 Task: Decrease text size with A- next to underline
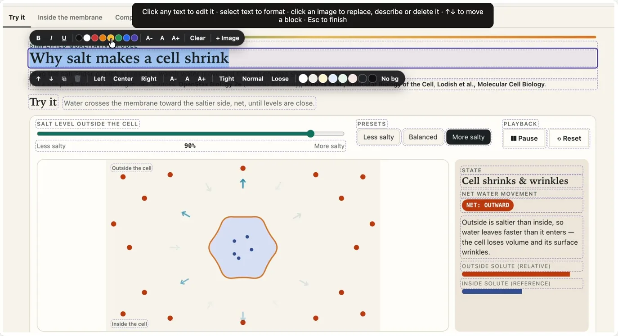coord(149,38)
